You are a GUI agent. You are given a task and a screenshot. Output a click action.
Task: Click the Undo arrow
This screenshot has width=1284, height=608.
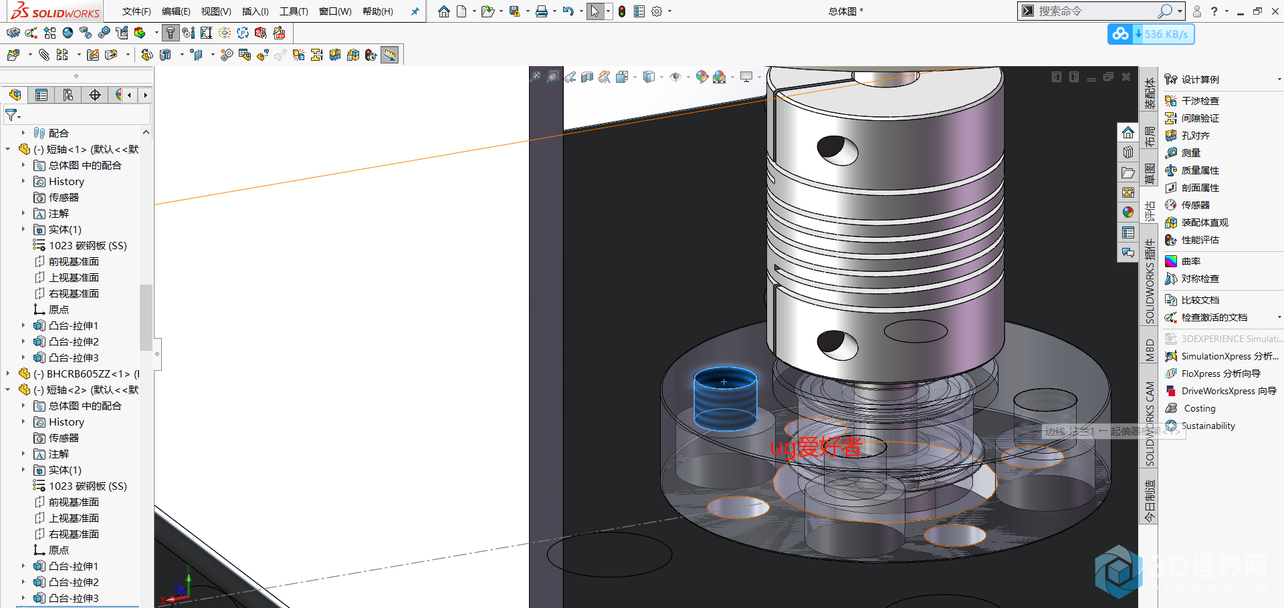[x=568, y=11]
